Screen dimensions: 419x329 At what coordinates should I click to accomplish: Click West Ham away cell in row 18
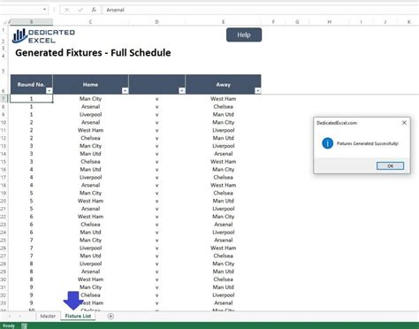point(223,185)
